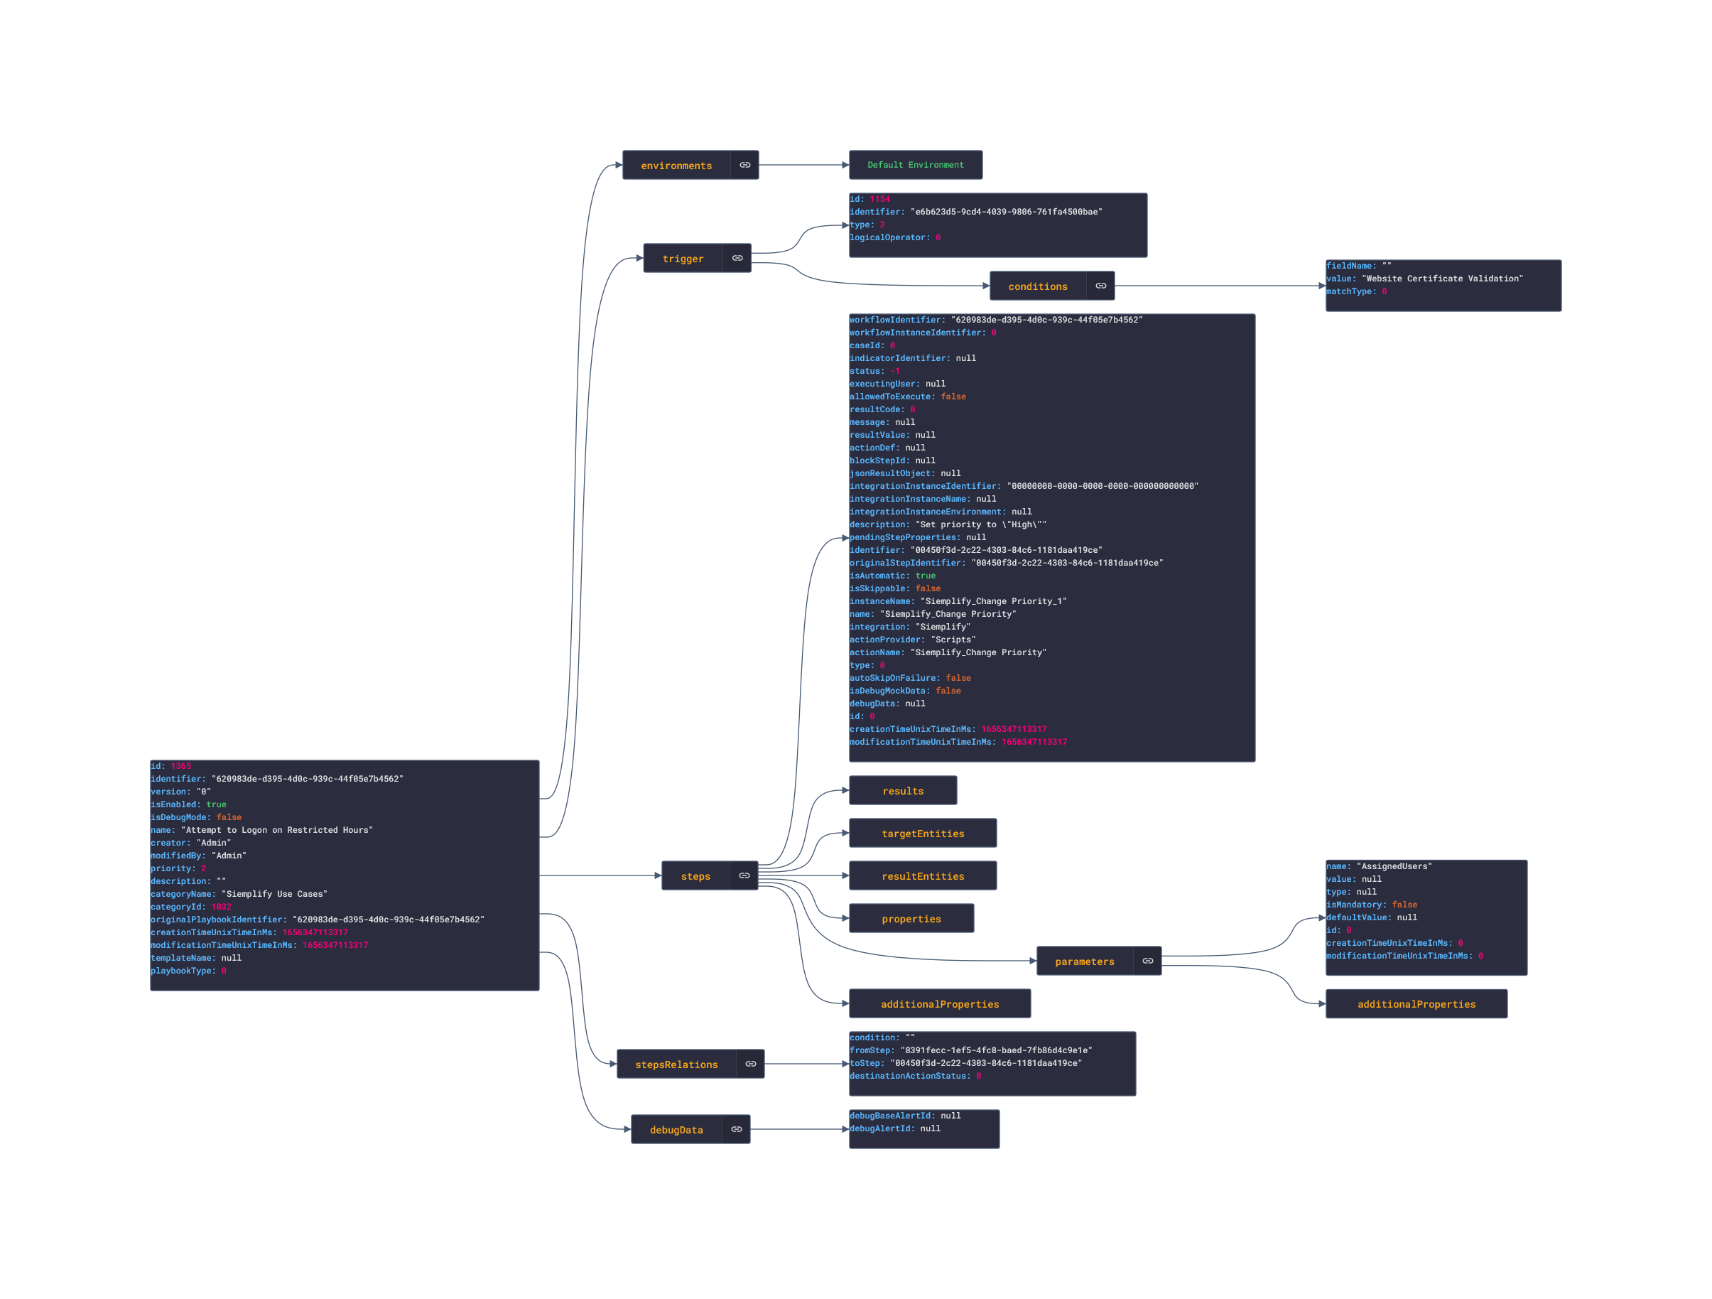Click the properties node
1712x1299 pixels.
point(911,918)
